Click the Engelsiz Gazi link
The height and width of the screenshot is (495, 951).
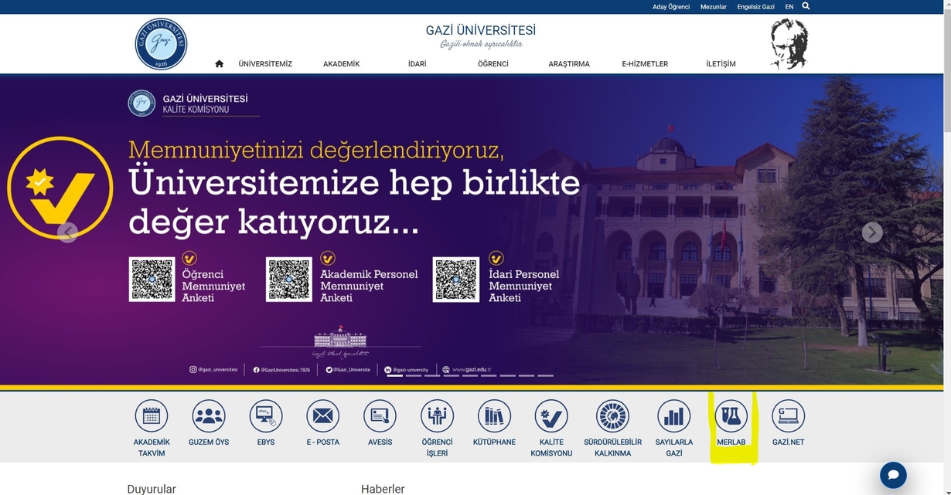point(755,5)
